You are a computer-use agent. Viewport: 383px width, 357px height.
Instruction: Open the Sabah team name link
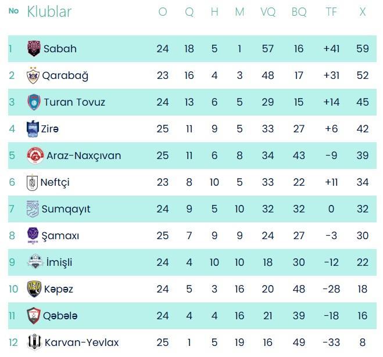coord(60,49)
